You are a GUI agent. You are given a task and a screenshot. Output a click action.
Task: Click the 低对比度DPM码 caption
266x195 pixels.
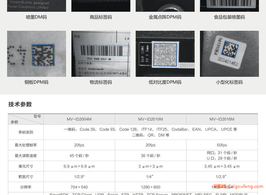[x=165, y=82]
